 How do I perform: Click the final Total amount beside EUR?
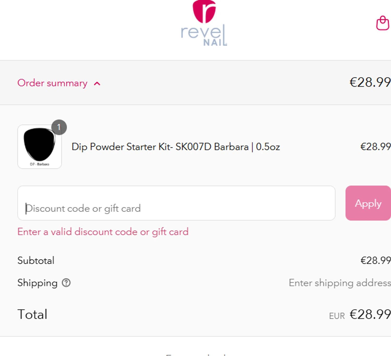point(370,314)
